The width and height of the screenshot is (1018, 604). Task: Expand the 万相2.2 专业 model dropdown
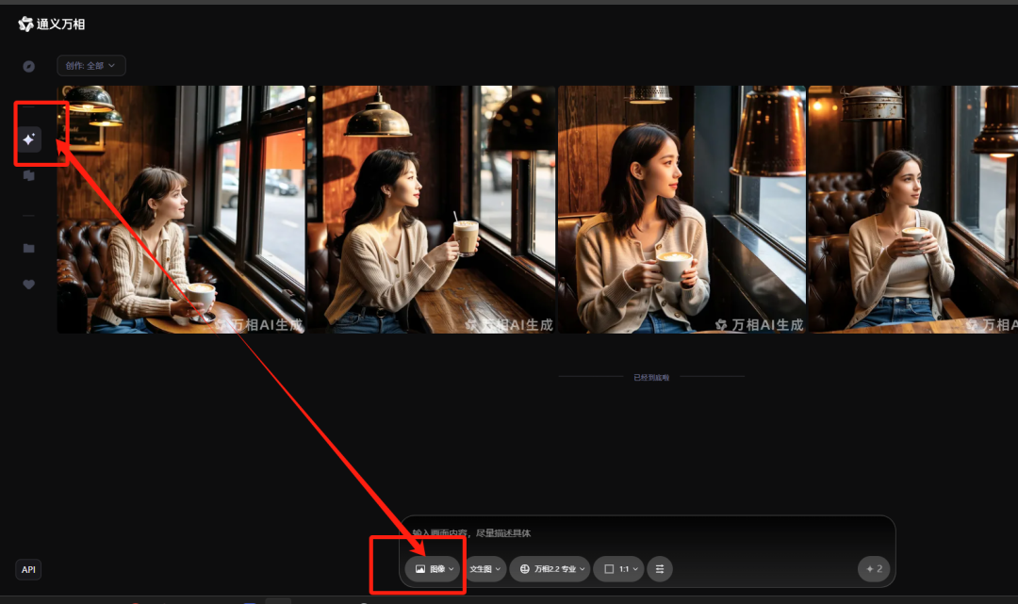(x=550, y=569)
